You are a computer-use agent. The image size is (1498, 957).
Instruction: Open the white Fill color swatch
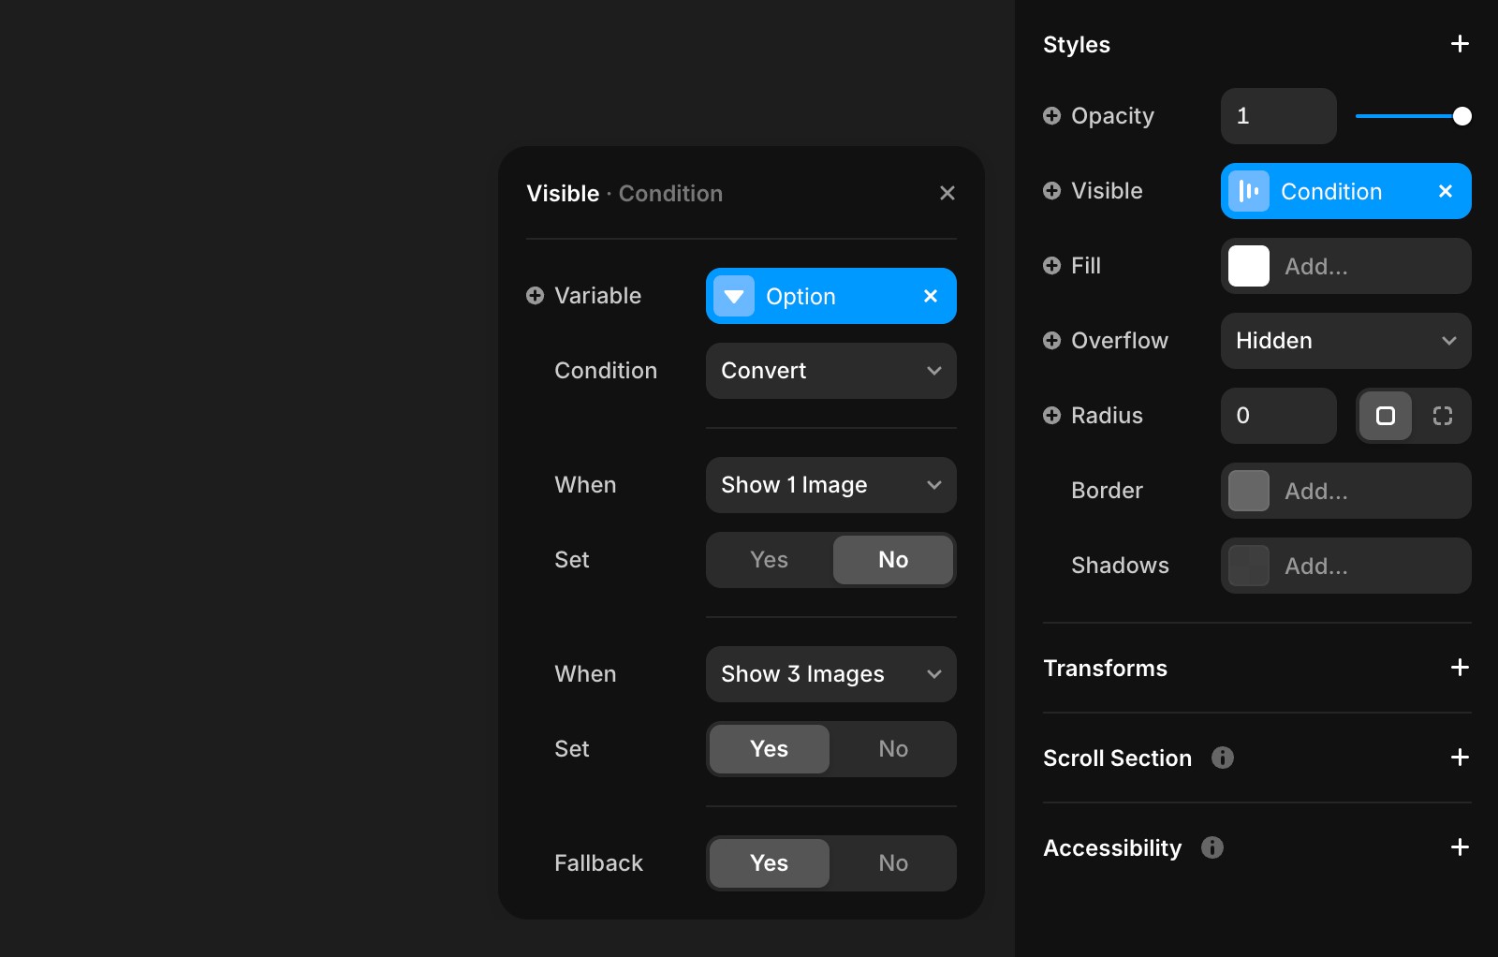pos(1248,266)
